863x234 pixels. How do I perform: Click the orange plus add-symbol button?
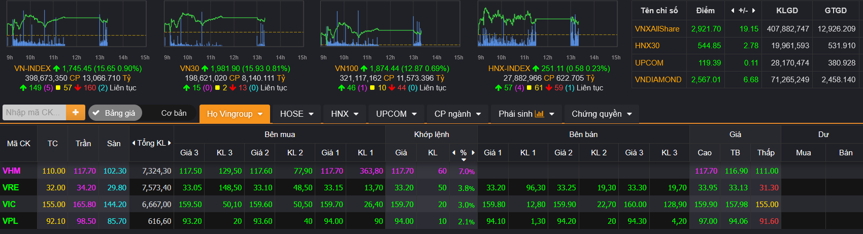tap(75, 113)
